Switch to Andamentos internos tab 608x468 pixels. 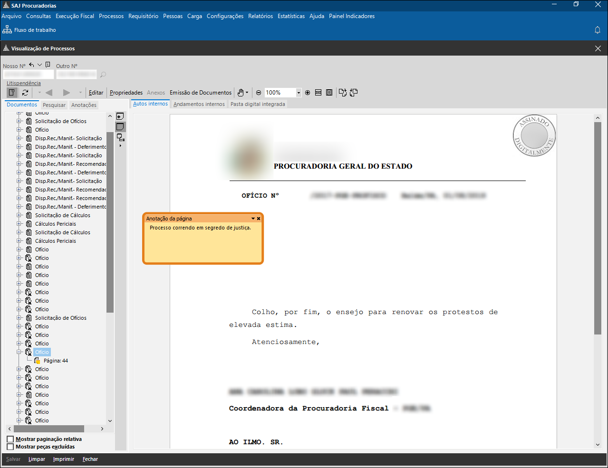(199, 104)
